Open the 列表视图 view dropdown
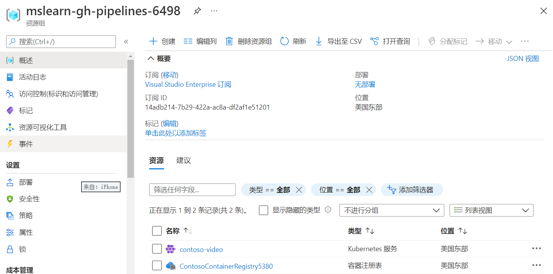 tap(492, 210)
